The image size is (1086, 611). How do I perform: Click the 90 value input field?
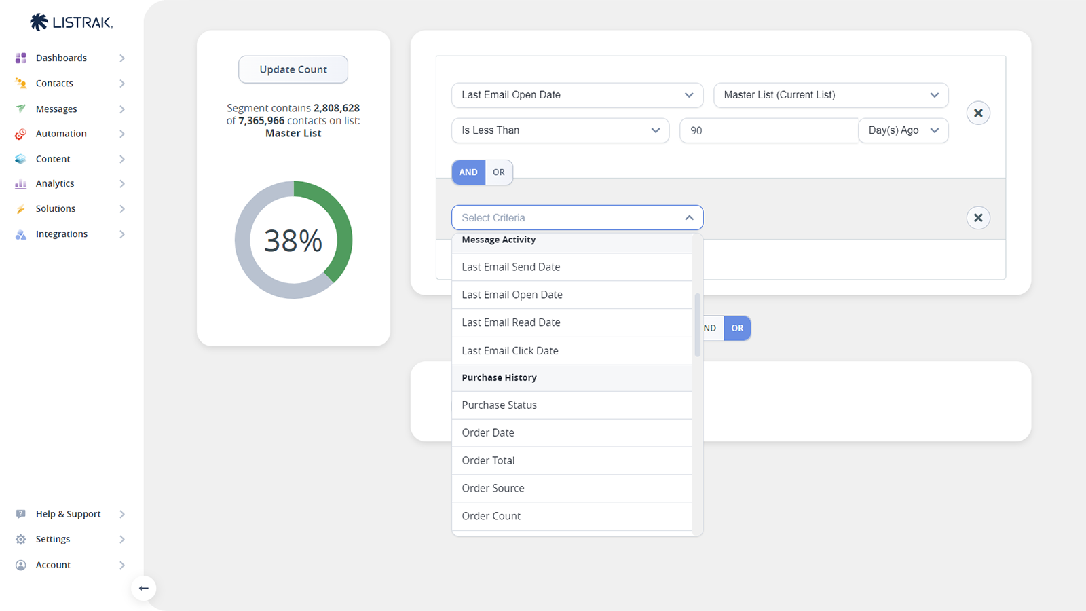pos(768,130)
